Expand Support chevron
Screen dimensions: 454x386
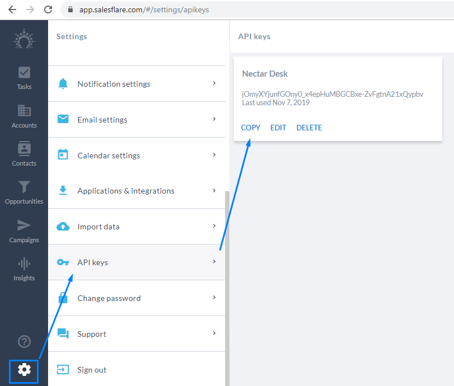(x=214, y=333)
